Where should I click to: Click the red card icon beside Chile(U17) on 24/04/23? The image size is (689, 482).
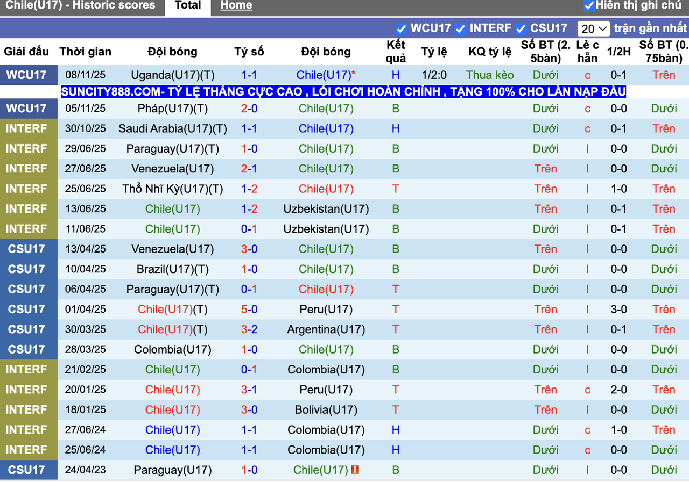(355, 470)
